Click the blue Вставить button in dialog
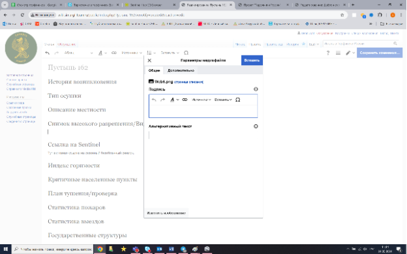 tap(252, 61)
